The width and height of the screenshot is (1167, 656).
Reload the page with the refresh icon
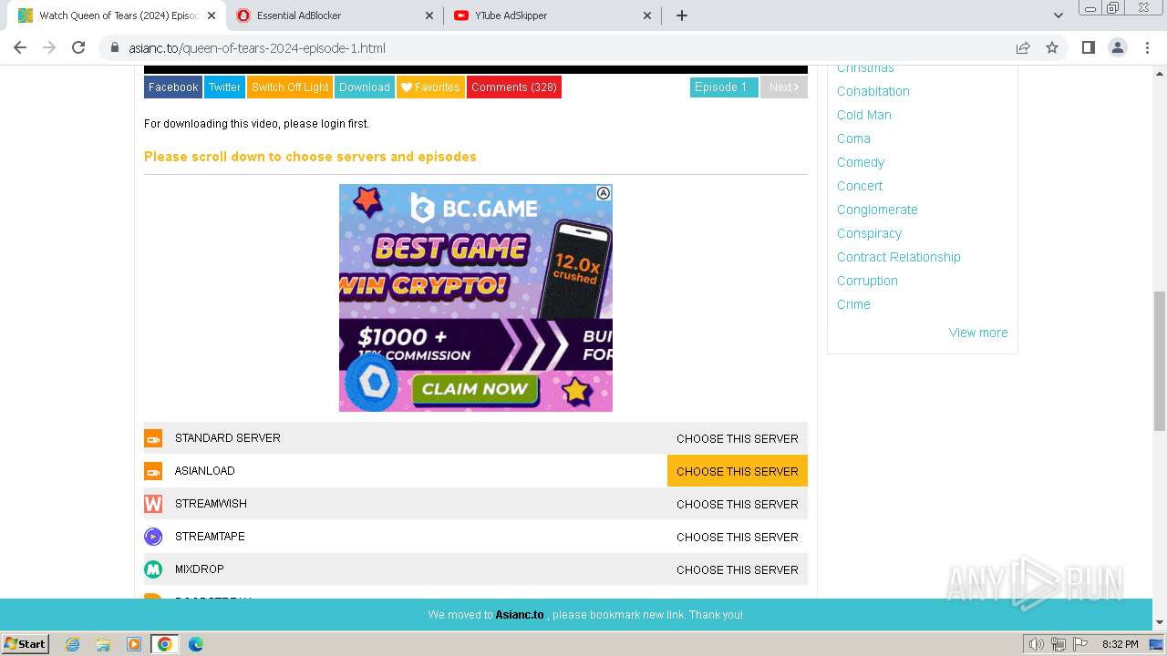click(78, 47)
